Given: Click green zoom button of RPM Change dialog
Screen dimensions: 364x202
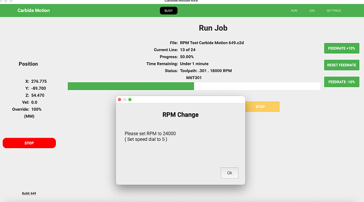Looking at the screenshot, I should 130,100.
